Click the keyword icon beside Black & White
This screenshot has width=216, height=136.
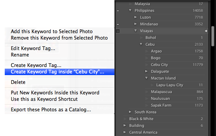point(125,119)
